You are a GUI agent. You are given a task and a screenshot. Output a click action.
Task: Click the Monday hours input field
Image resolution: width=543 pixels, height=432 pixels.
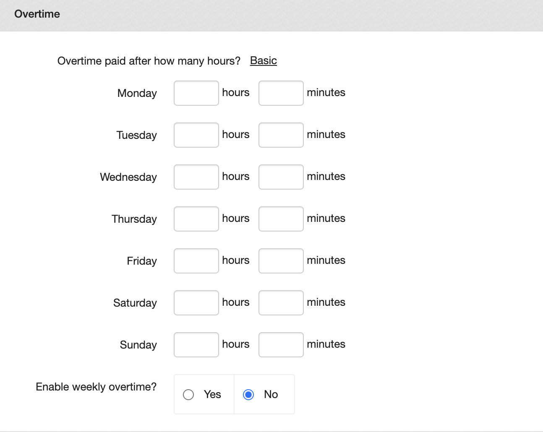[x=196, y=93]
